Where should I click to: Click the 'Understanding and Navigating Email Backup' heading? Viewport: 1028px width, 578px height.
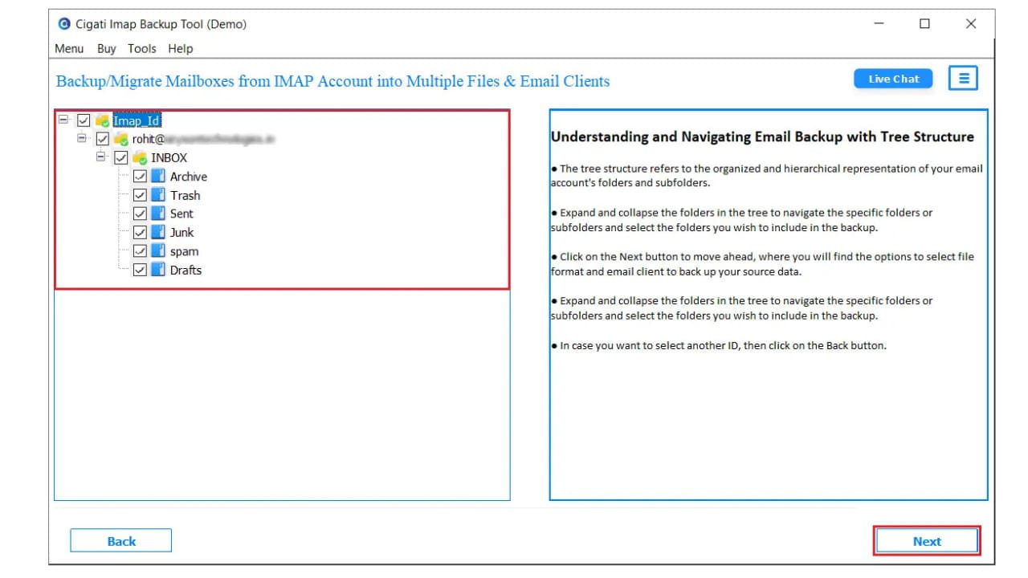click(x=762, y=136)
